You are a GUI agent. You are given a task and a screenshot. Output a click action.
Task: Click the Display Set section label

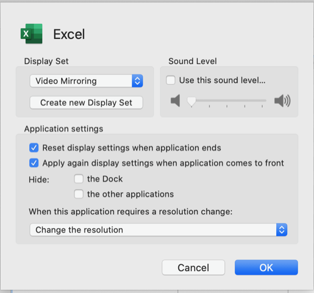[46, 61]
